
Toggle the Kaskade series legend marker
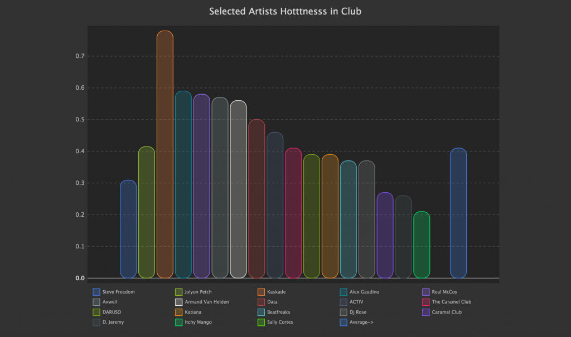[261, 292]
